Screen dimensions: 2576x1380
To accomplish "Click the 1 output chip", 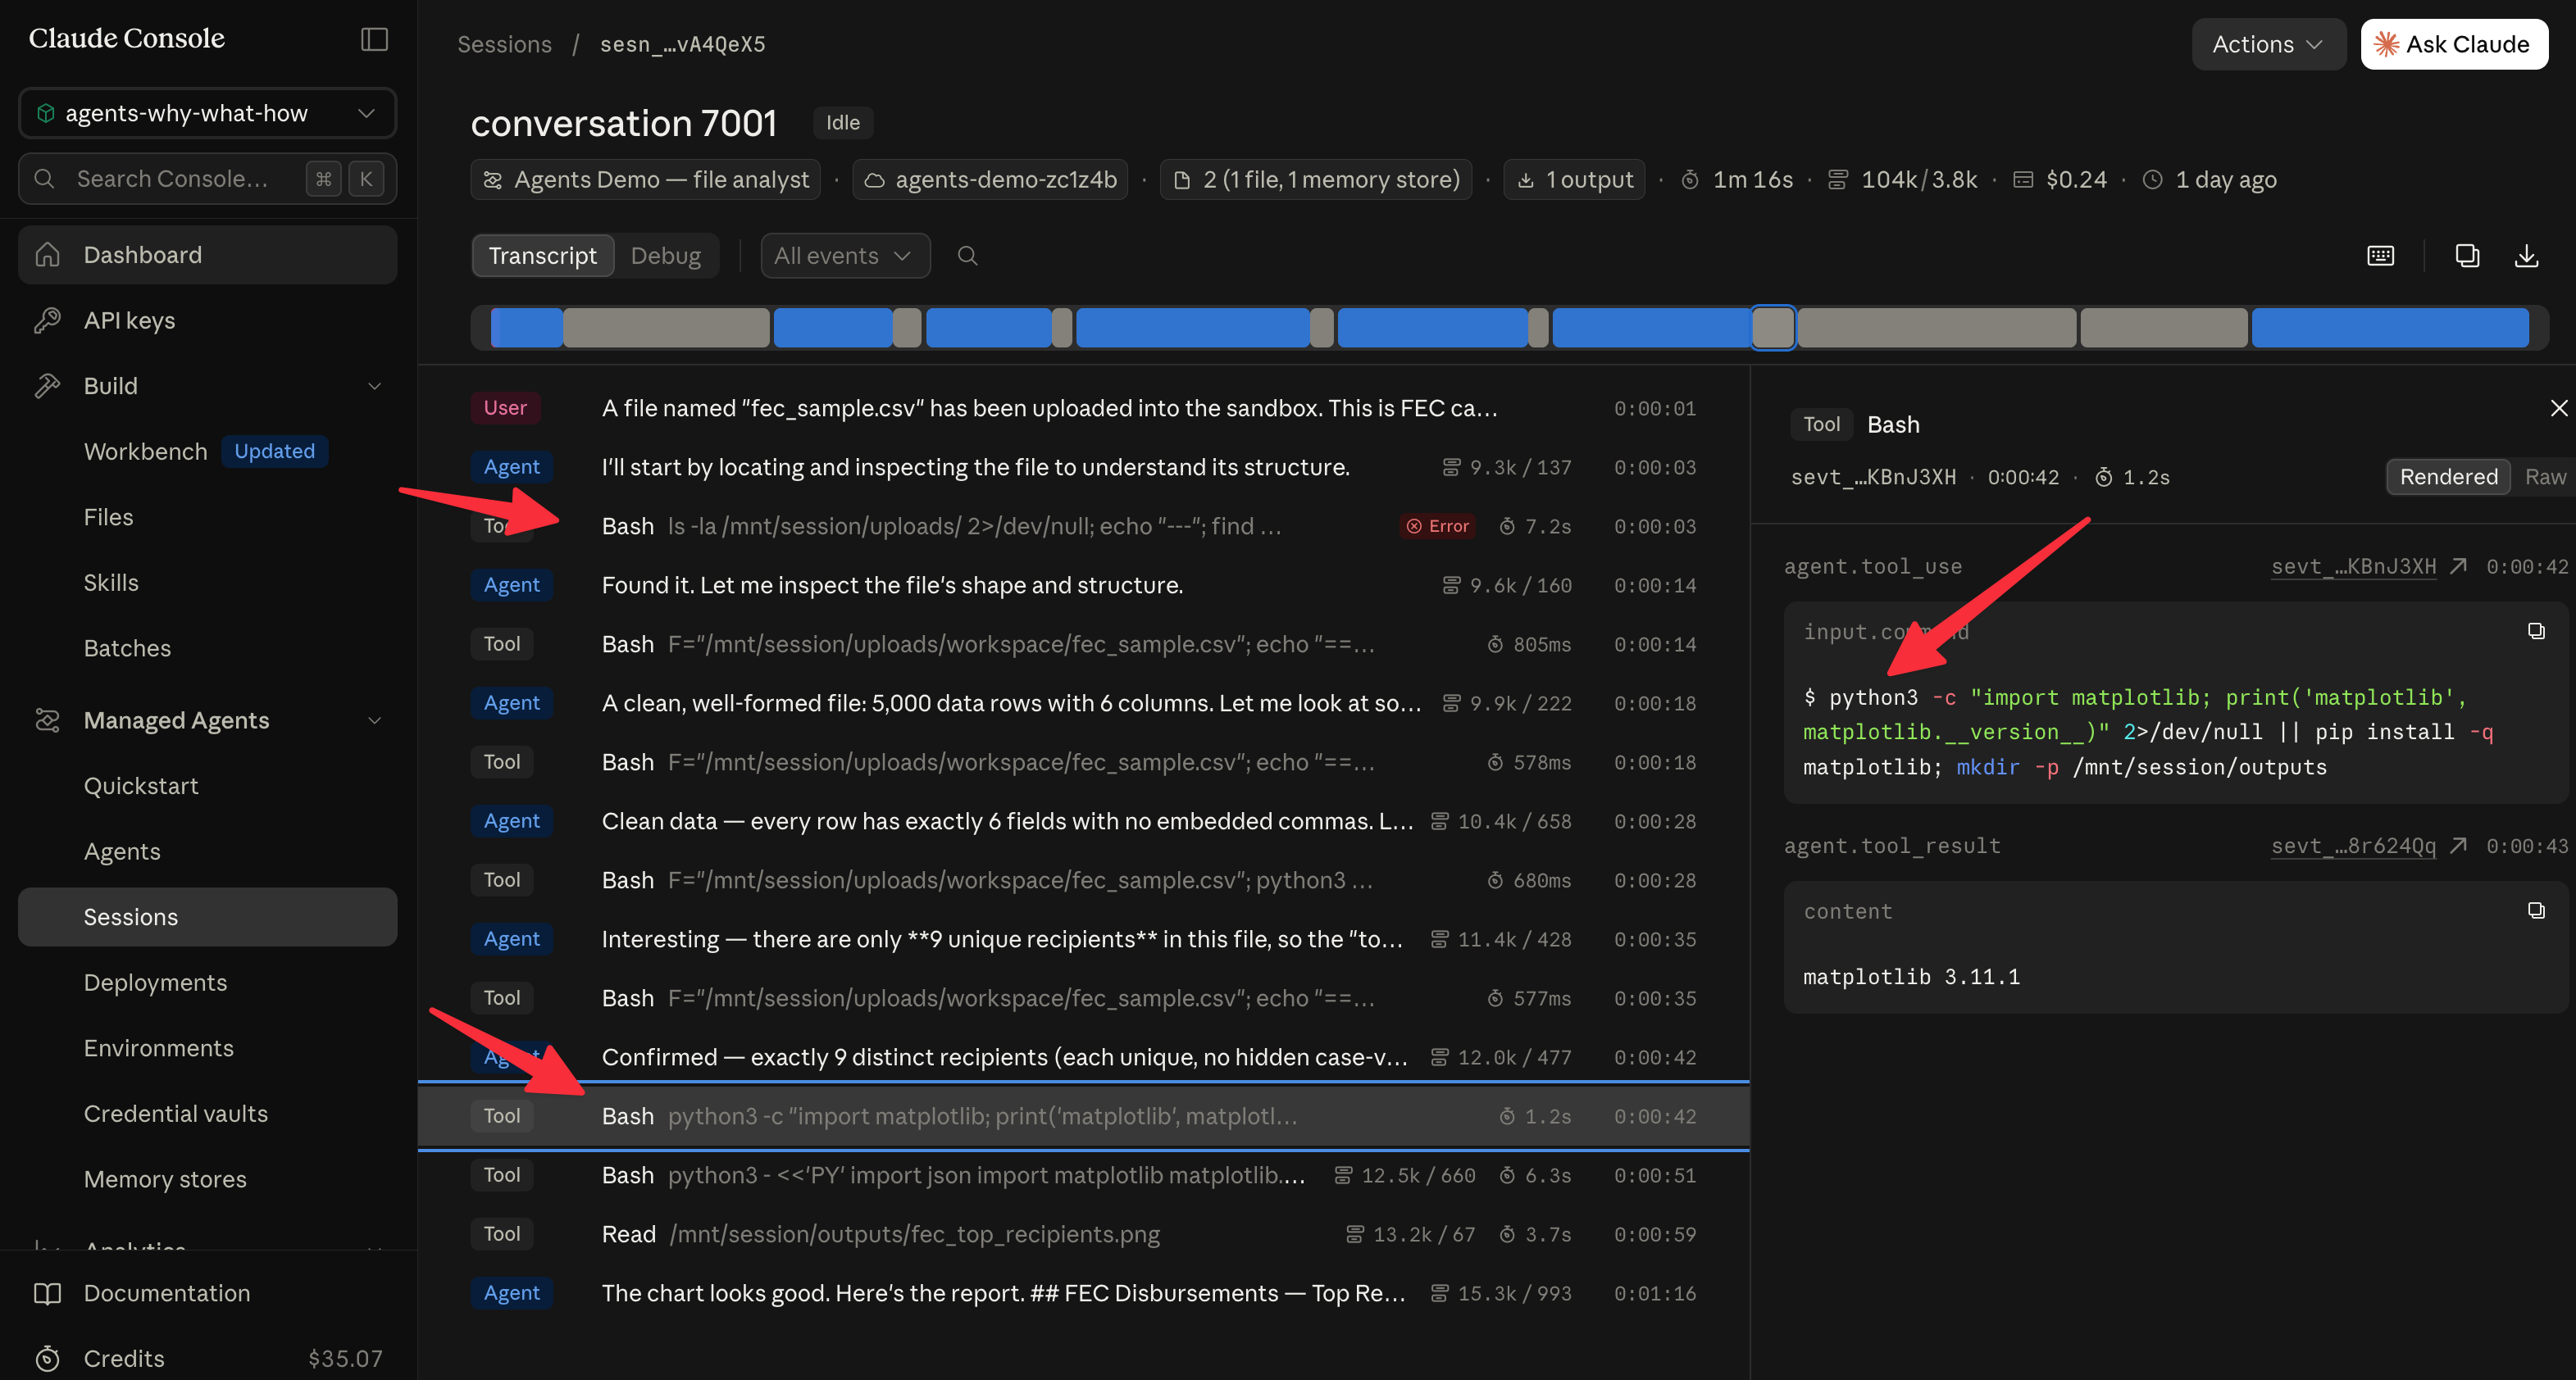I will pyautogui.click(x=1574, y=179).
